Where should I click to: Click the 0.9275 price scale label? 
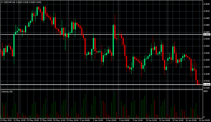[x=207, y=67]
